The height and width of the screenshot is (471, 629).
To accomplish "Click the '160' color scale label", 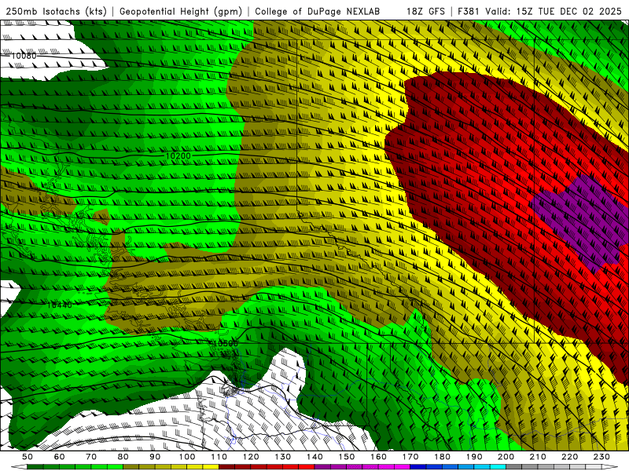I will coord(378,457).
